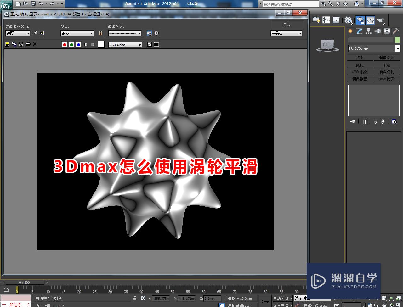
Task: Open curve editor icon in main toolbar
Action: click(326, 20)
